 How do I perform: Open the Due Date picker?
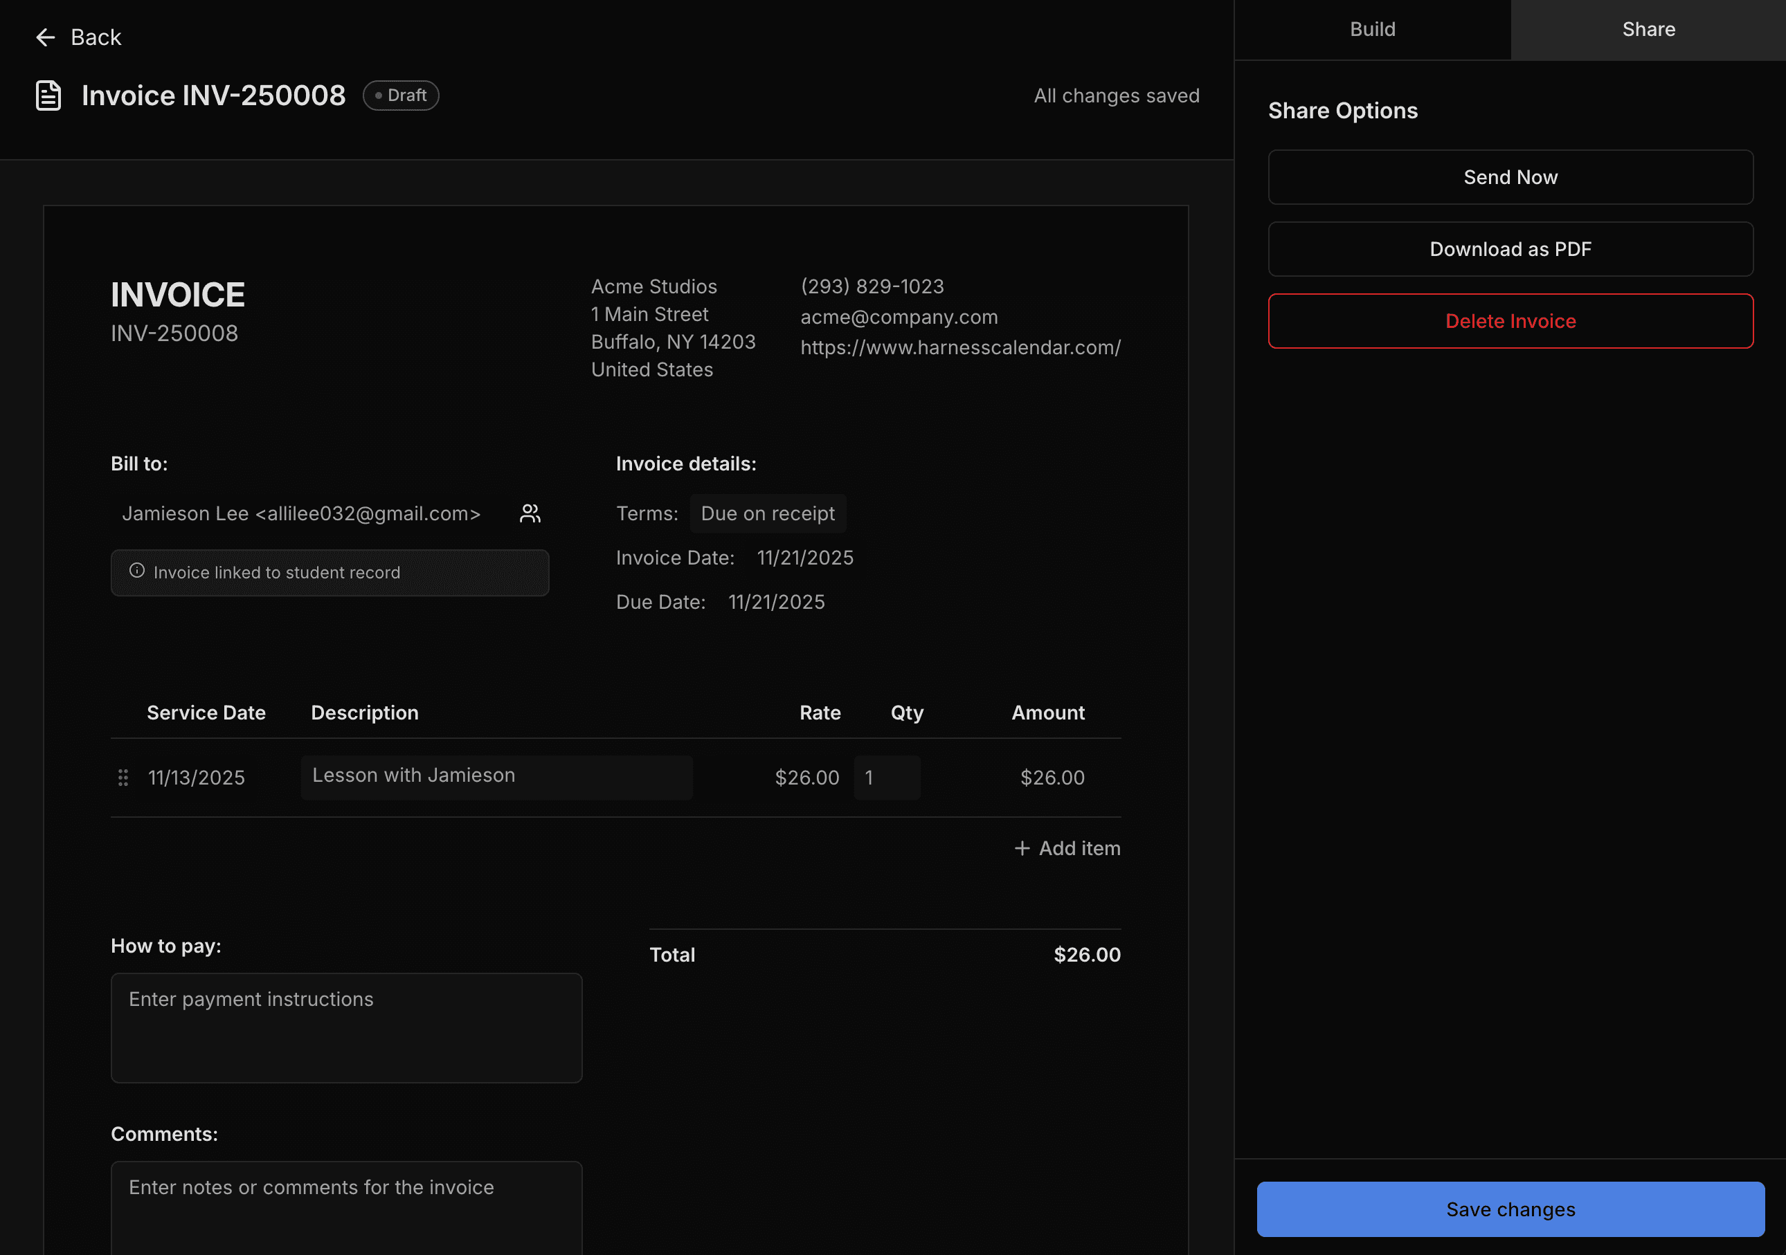pyautogui.click(x=775, y=601)
